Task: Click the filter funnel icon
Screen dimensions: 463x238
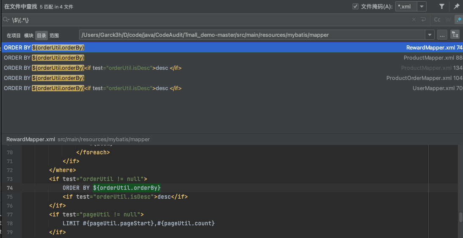Action: tap(441, 6)
